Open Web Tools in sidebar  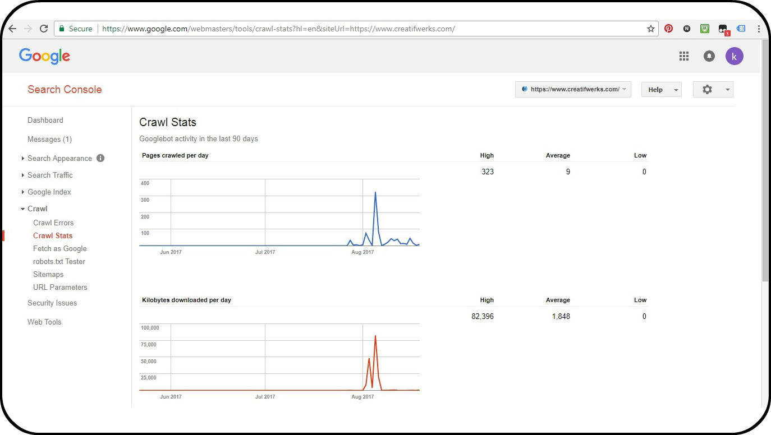pyautogui.click(x=44, y=322)
